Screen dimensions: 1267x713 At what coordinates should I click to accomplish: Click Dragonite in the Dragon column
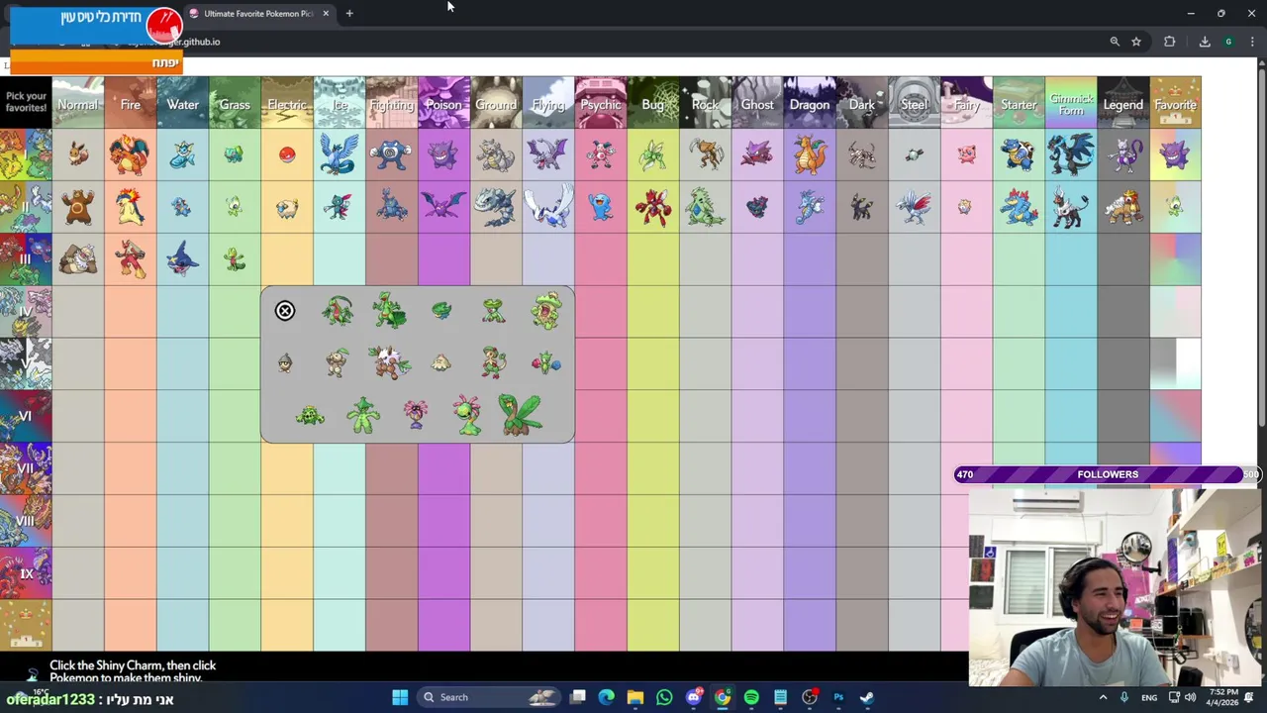point(810,155)
